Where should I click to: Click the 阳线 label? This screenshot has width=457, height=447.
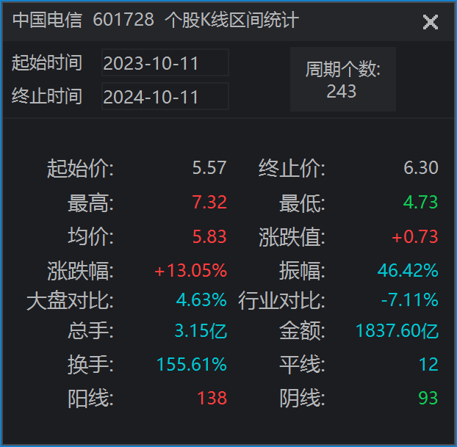click(90, 399)
